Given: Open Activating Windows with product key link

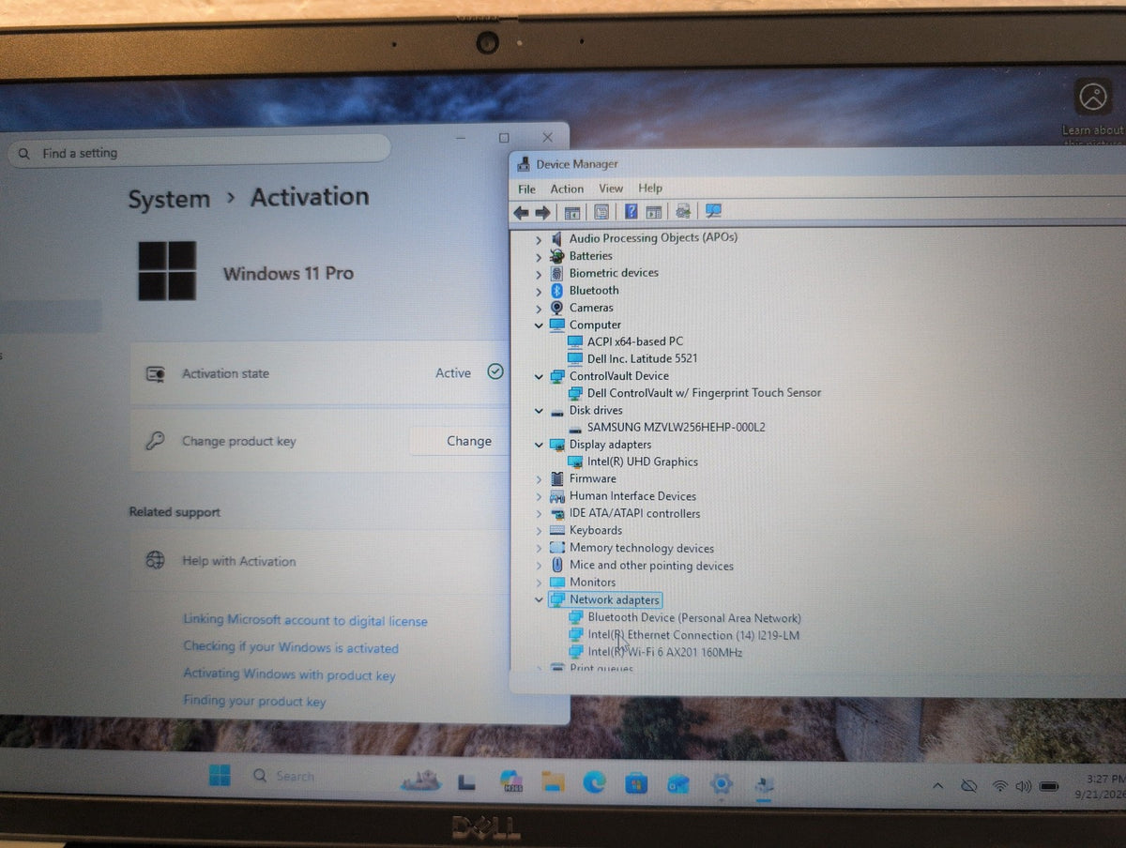Looking at the screenshot, I should [x=289, y=674].
